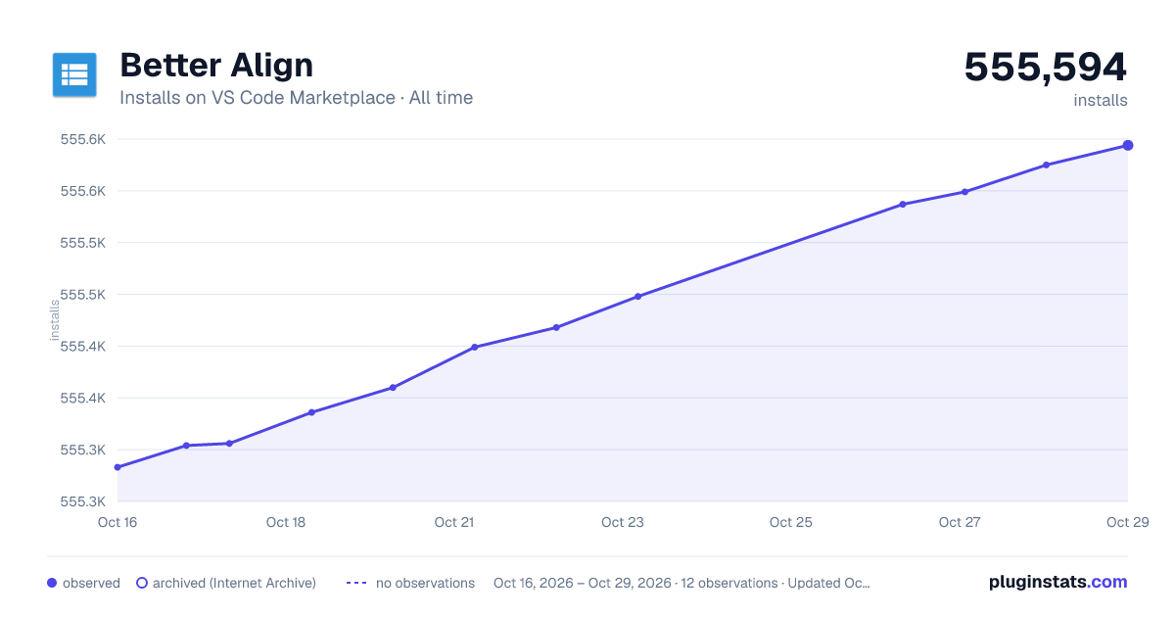Image resolution: width=1175 pixels, height=617 pixels.
Task: Click the archived (Internet Archive) legend circle
Action: point(142,583)
